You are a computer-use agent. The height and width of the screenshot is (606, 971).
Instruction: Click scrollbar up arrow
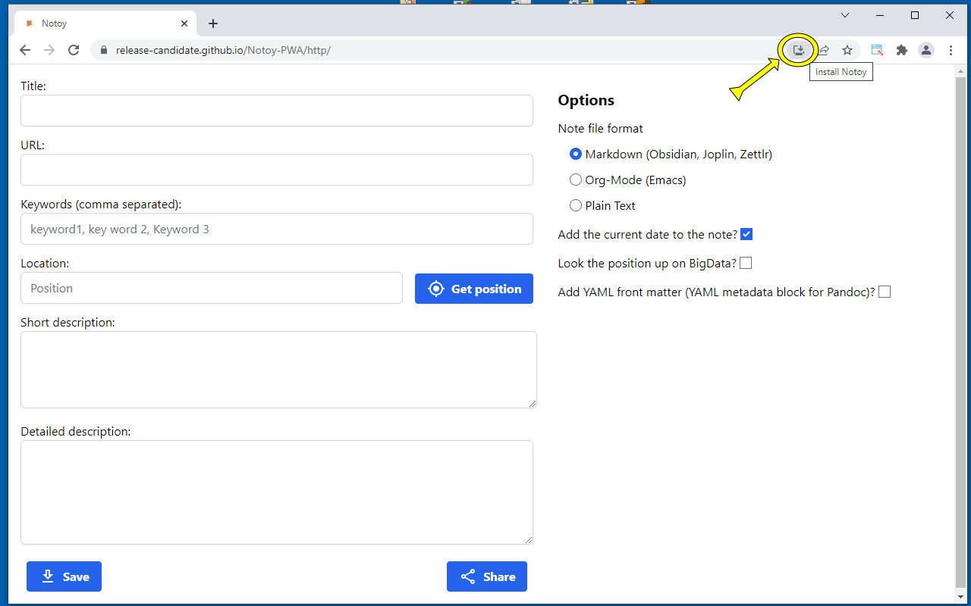pos(961,70)
